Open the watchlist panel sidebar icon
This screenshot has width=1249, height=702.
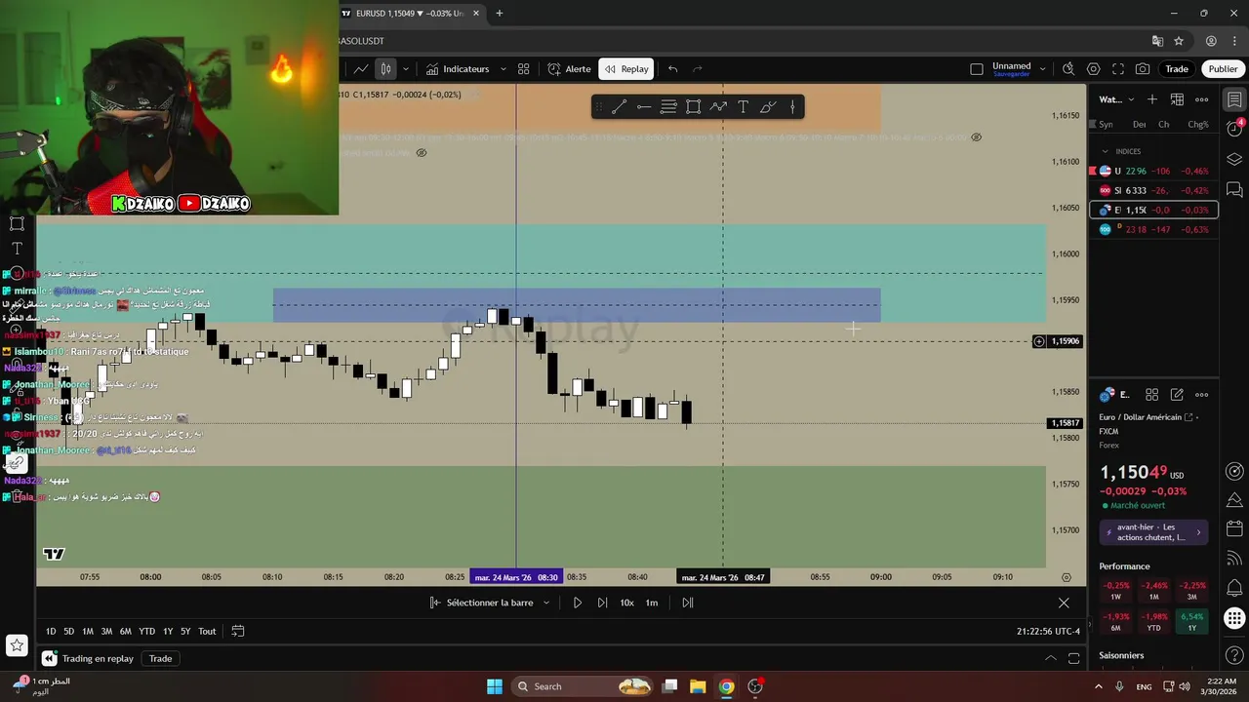tap(1234, 99)
